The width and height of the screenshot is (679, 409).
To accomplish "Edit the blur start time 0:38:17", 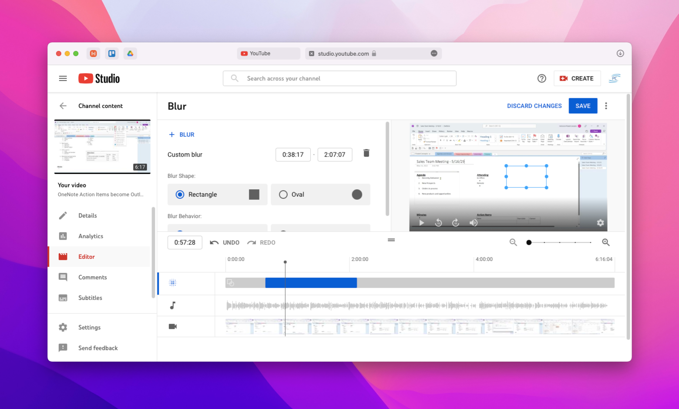I will 293,154.
